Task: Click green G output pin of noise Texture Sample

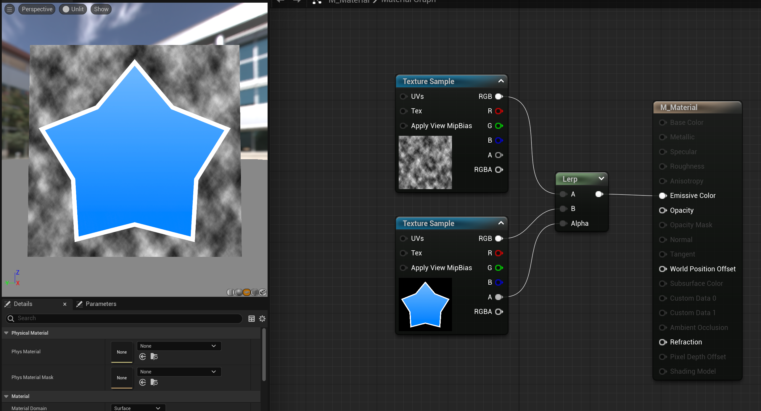Action: 499,126
